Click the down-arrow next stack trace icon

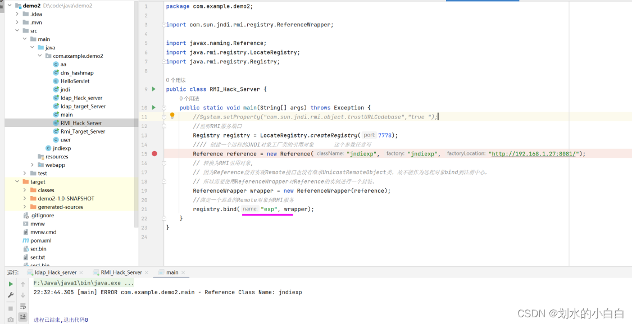pyautogui.click(x=23, y=295)
